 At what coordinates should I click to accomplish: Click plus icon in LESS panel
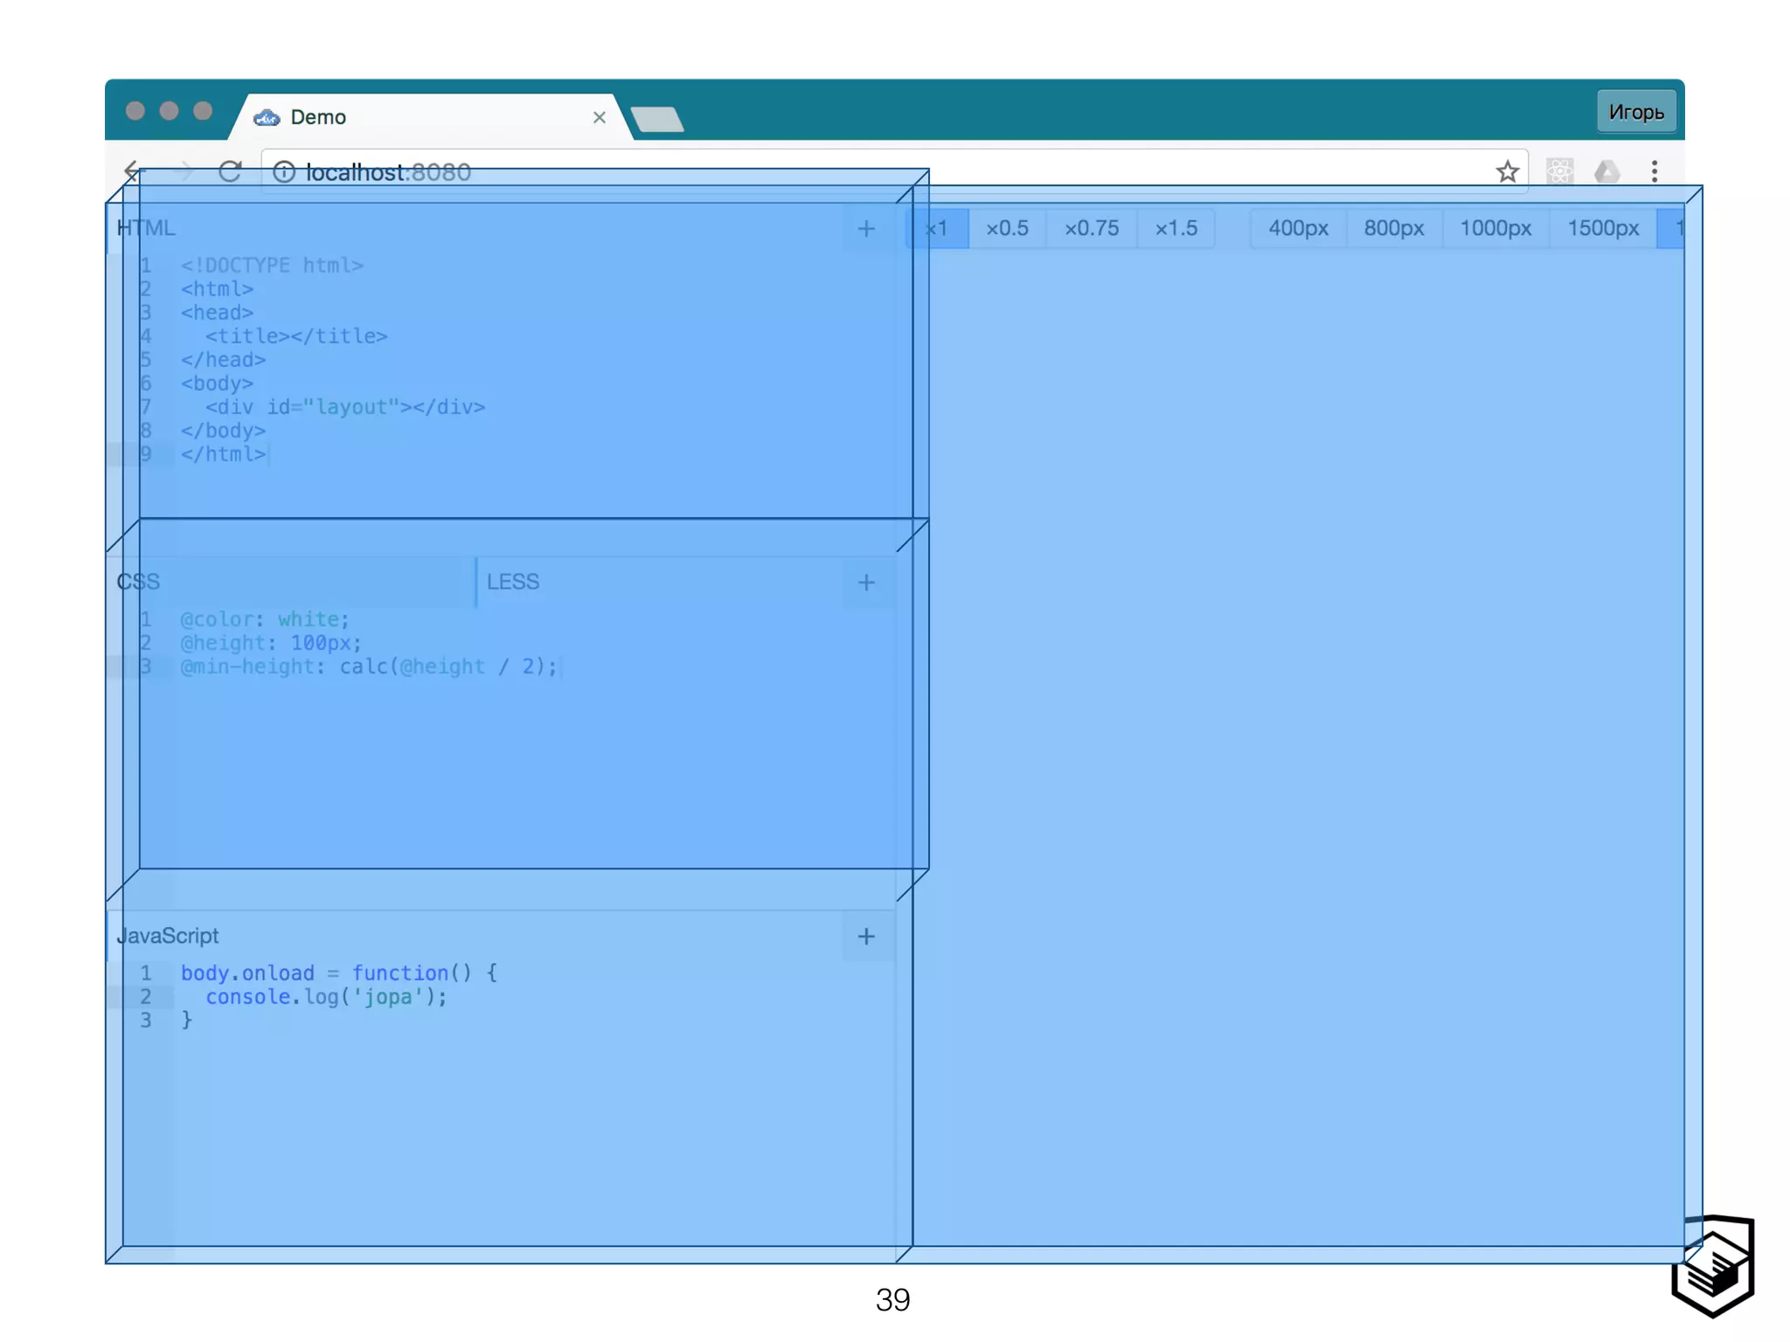pyautogui.click(x=866, y=583)
